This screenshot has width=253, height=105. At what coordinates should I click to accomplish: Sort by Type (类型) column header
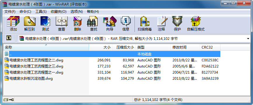point(153,47)
